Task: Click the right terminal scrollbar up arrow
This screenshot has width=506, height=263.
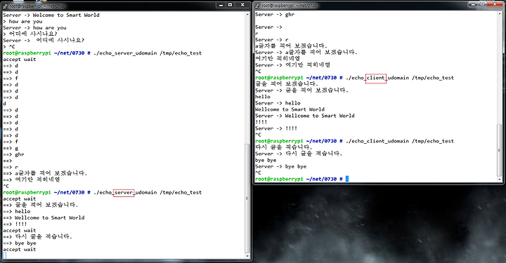Action: coord(500,14)
